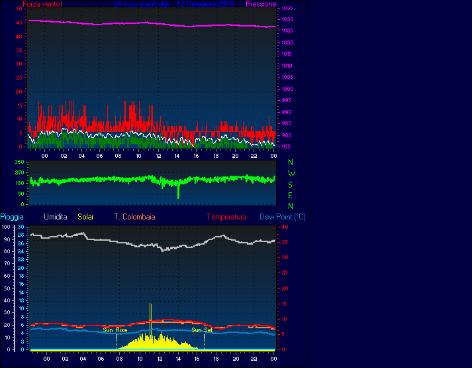Select the 12 hour label under the wind chart

click(x=158, y=156)
